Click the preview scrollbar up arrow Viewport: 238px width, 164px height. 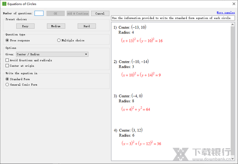pos(233,24)
